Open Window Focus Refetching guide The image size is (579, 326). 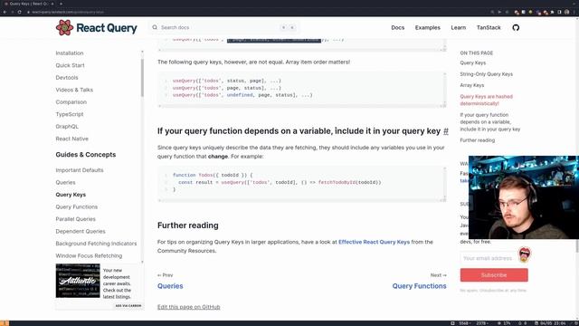click(x=89, y=255)
